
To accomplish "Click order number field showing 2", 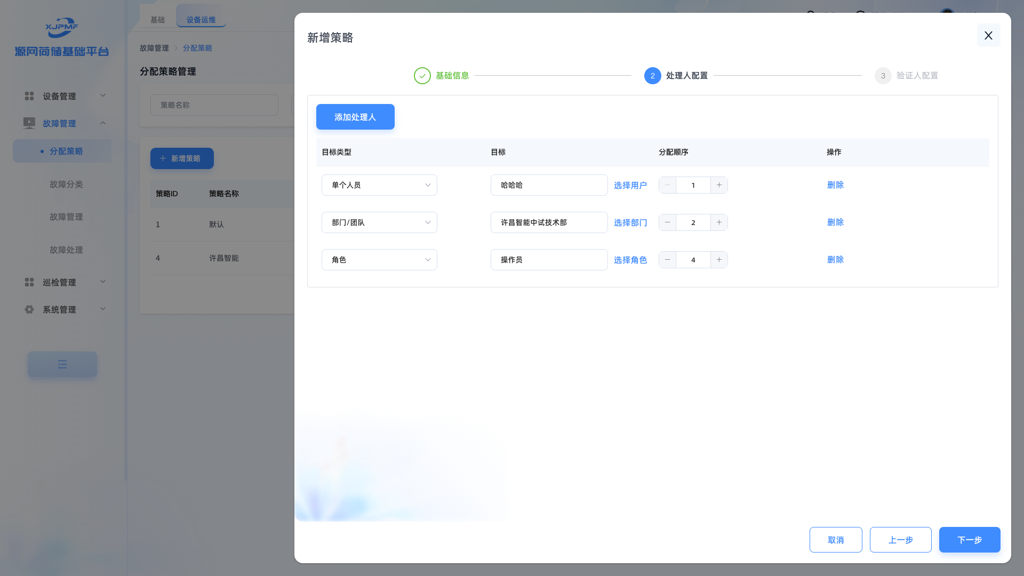I will click(x=693, y=222).
